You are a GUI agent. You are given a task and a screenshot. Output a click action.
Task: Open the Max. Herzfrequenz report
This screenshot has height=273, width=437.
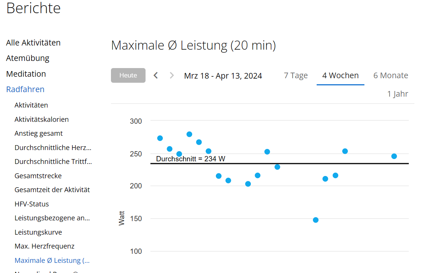click(x=44, y=246)
